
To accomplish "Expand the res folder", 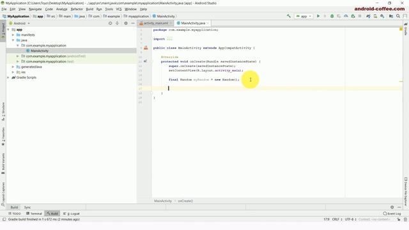I will (13, 72).
